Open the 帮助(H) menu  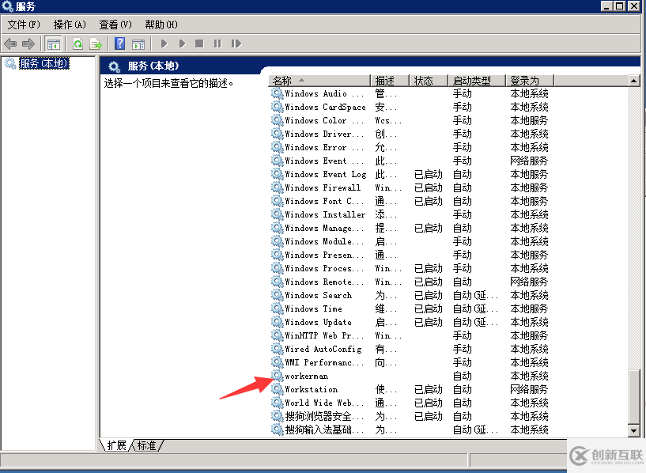pyautogui.click(x=161, y=25)
